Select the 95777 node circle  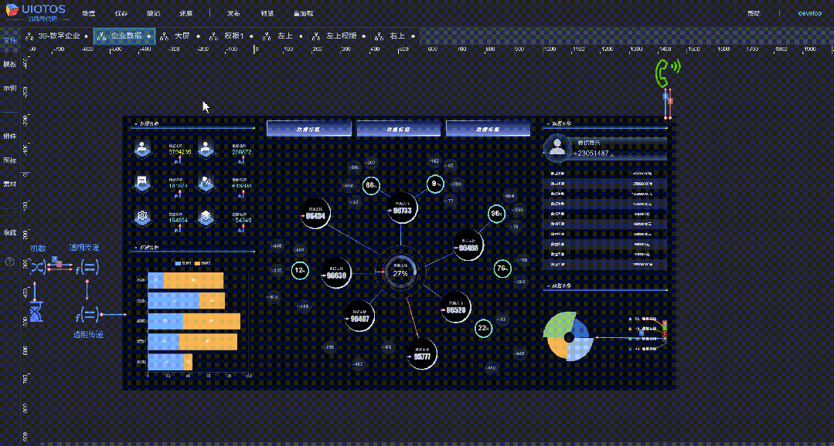422,353
